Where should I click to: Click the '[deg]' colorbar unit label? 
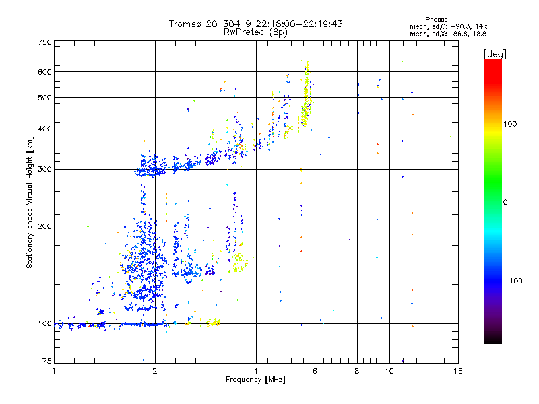[495, 54]
